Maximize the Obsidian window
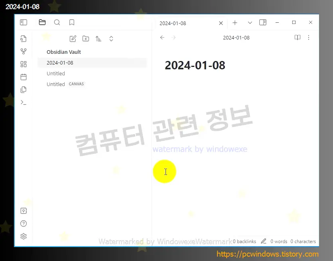Viewport: 333px width, 261px height. click(x=294, y=22)
